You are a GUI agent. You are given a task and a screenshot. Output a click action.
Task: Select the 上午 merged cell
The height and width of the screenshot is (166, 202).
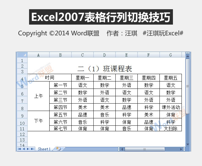point(39,96)
